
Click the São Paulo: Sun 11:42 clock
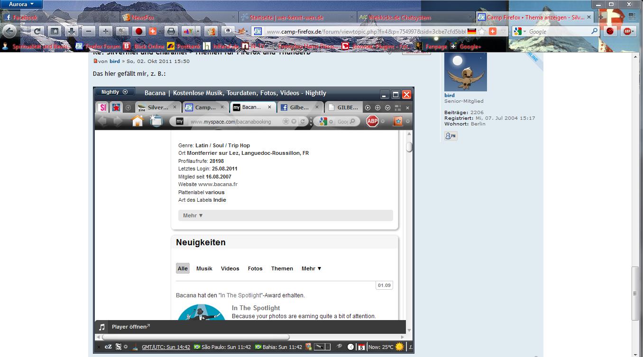tap(223, 347)
